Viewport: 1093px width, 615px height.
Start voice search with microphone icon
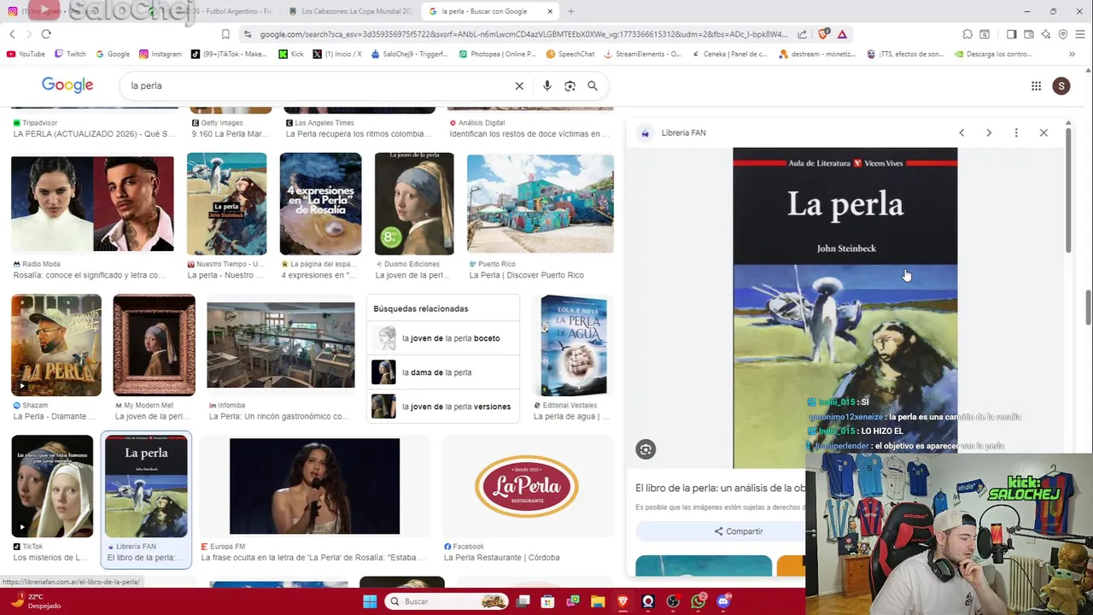tap(547, 85)
